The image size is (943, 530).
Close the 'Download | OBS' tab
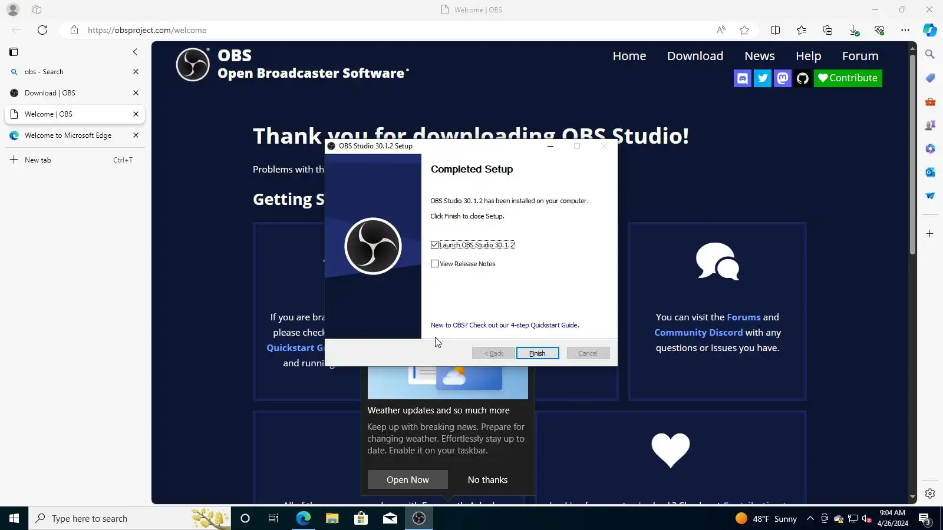click(136, 93)
